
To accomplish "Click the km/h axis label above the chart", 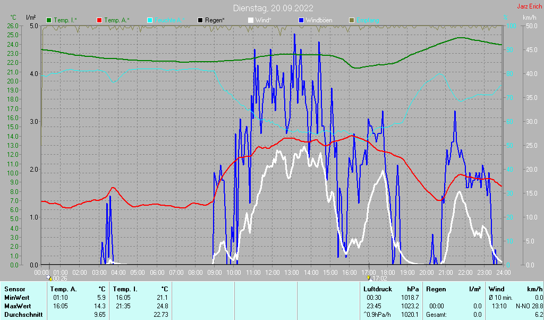I will pos(530,18).
